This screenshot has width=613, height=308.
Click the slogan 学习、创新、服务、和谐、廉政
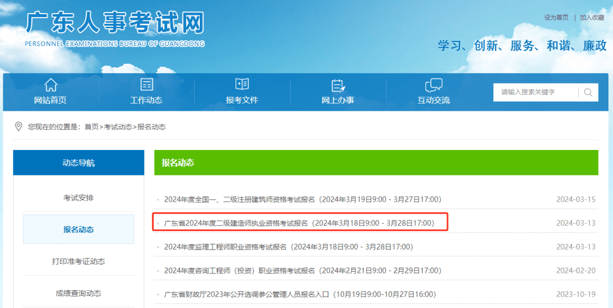click(522, 46)
